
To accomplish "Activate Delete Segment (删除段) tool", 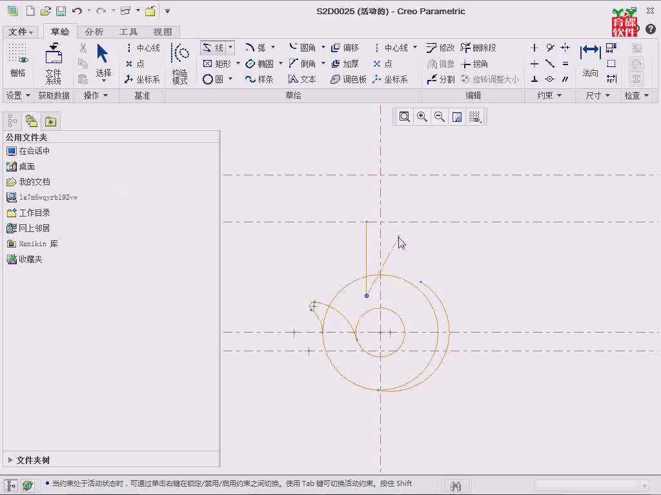I will tap(478, 48).
